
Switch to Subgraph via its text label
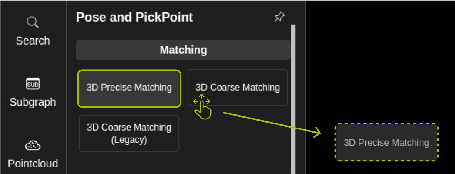[33, 102]
